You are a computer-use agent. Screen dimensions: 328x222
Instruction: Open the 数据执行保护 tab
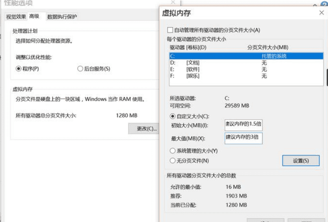click(x=62, y=17)
